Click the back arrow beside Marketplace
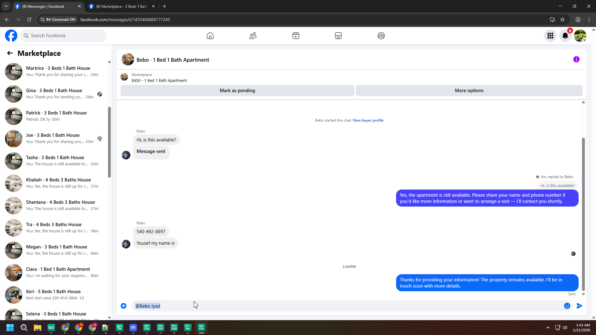This screenshot has height=335, width=596. (x=10, y=53)
